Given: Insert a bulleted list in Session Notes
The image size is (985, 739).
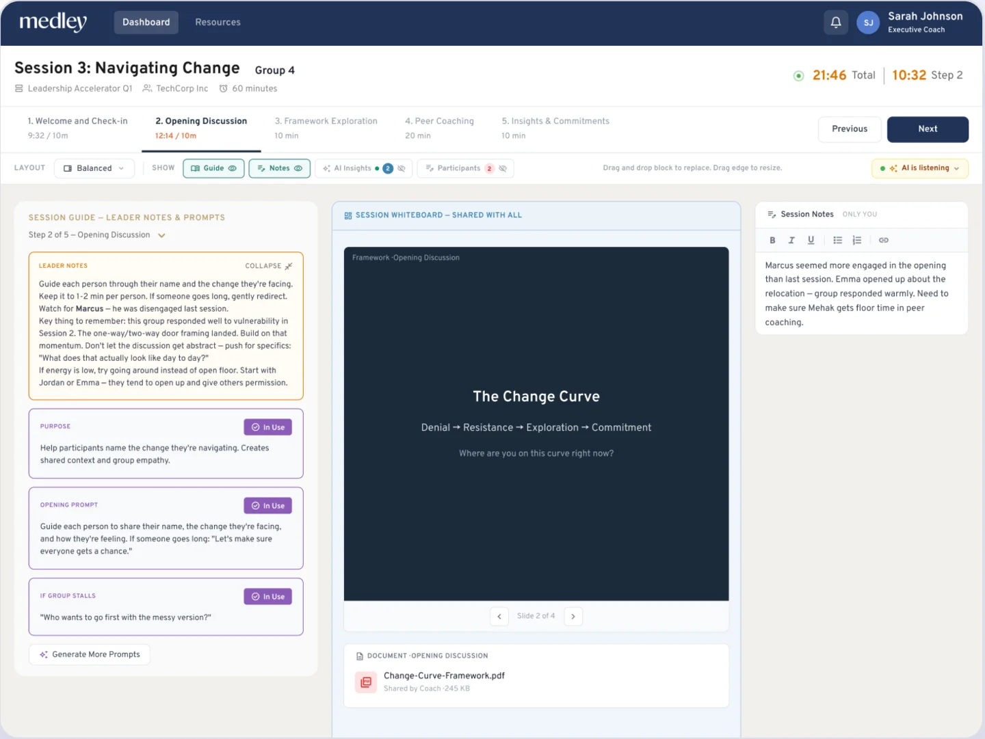Looking at the screenshot, I should click(837, 240).
